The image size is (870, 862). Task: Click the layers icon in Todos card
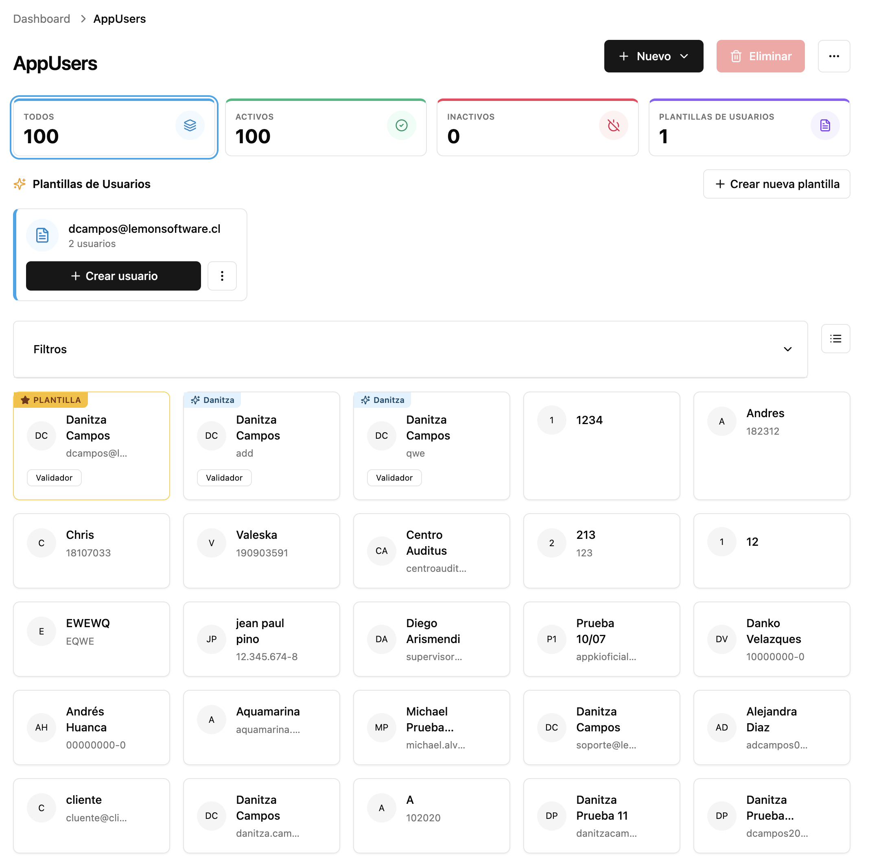[x=190, y=125]
